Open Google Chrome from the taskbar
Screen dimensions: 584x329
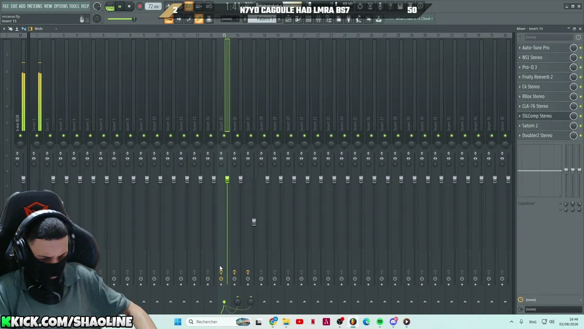click(273, 322)
